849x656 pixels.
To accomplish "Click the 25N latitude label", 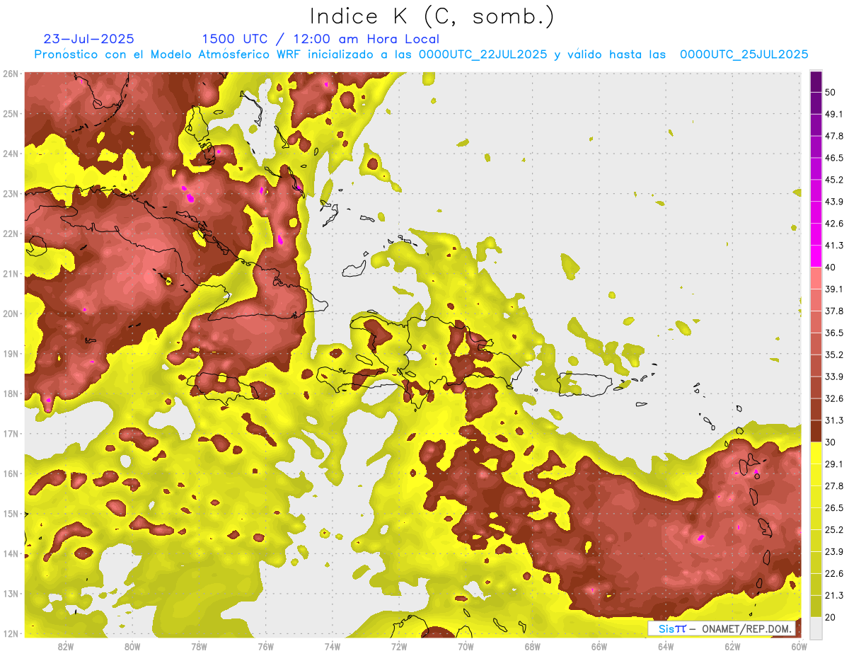I will point(11,113).
